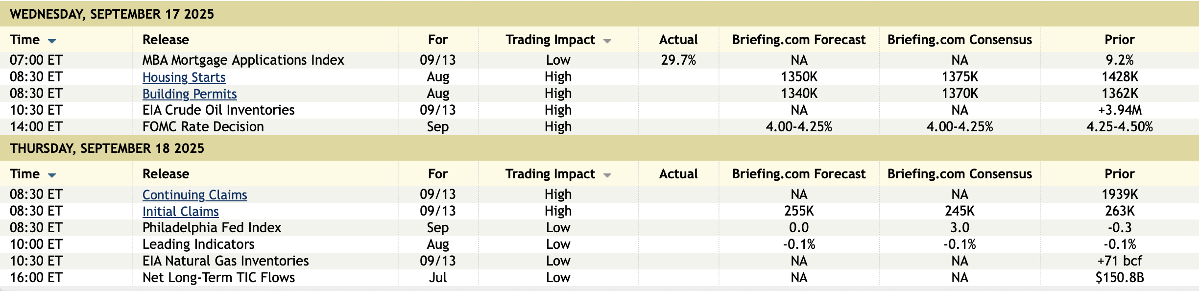1199x291 pixels.
Task: Click Time sort arrow in Wednesday table
Action: tap(52, 41)
